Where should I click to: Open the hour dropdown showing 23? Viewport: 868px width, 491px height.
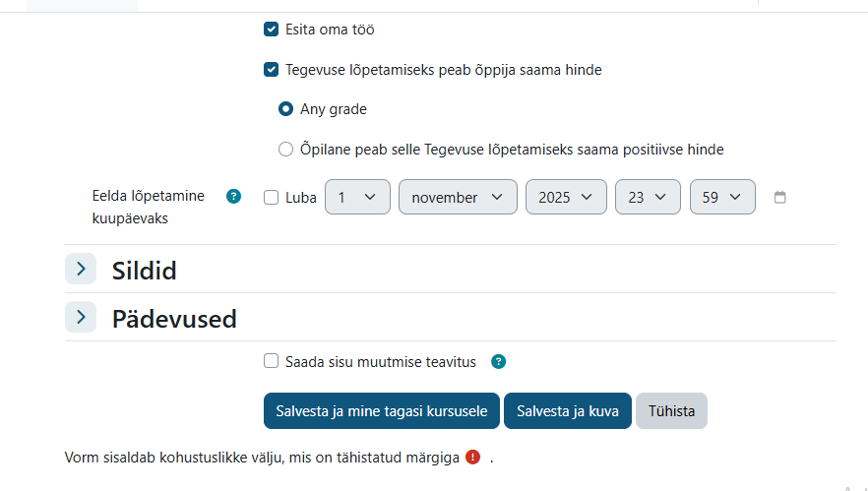point(648,197)
